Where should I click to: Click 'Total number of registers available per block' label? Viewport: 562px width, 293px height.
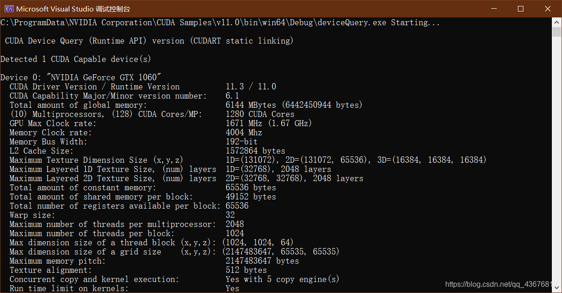click(x=115, y=206)
